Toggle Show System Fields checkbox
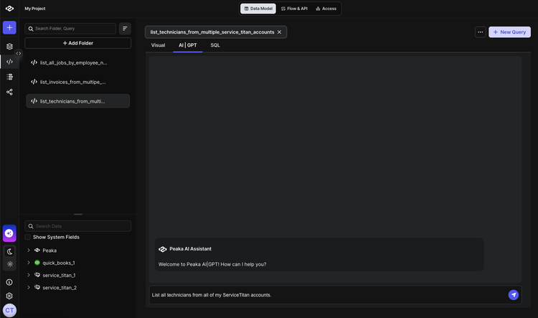This screenshot has height=318, width=538. point(28,237)
